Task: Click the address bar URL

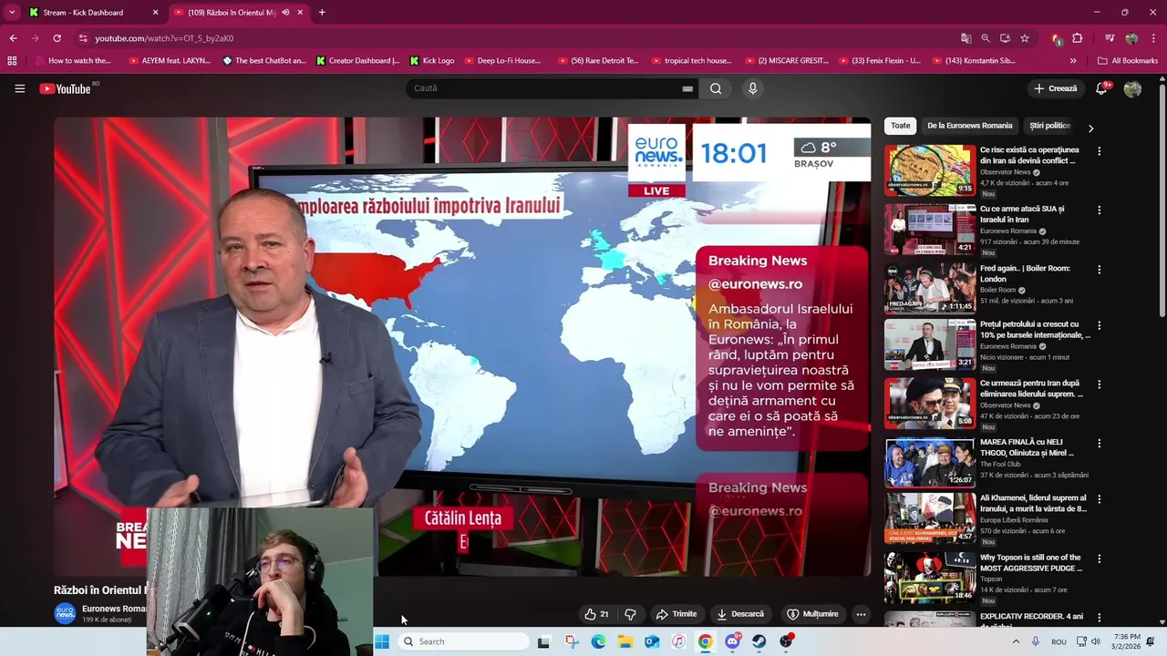Action: (164, 38)
